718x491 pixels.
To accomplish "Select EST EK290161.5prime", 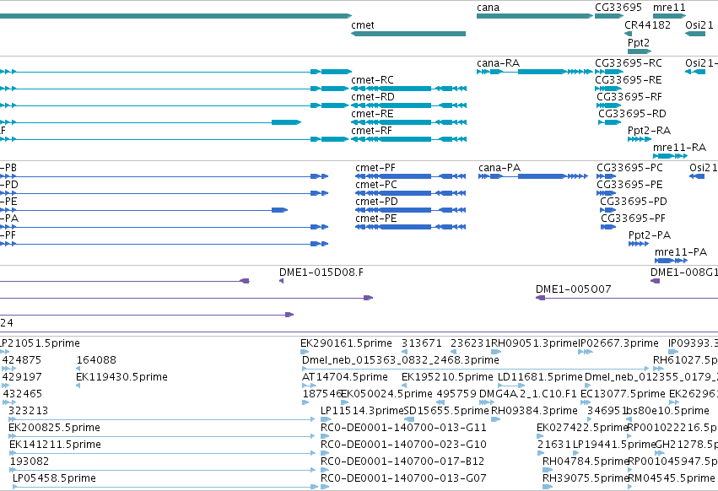I will (305, 352).
